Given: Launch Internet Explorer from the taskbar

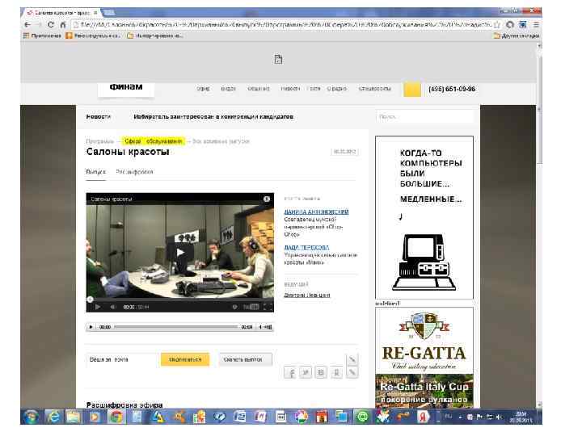Looking at the screenshot, I should tap(54, 417).
